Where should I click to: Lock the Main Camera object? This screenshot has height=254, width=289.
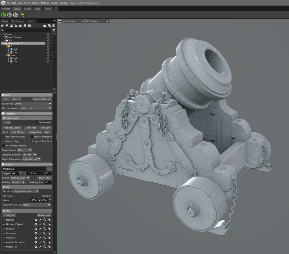pyautogui.click(x=48, y=37)
